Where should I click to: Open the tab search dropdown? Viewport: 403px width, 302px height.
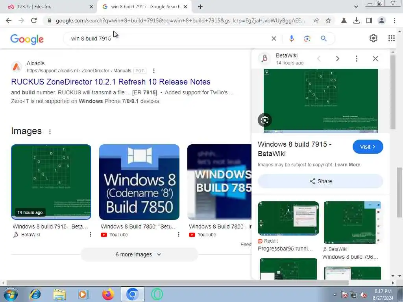tap(356, 7)
